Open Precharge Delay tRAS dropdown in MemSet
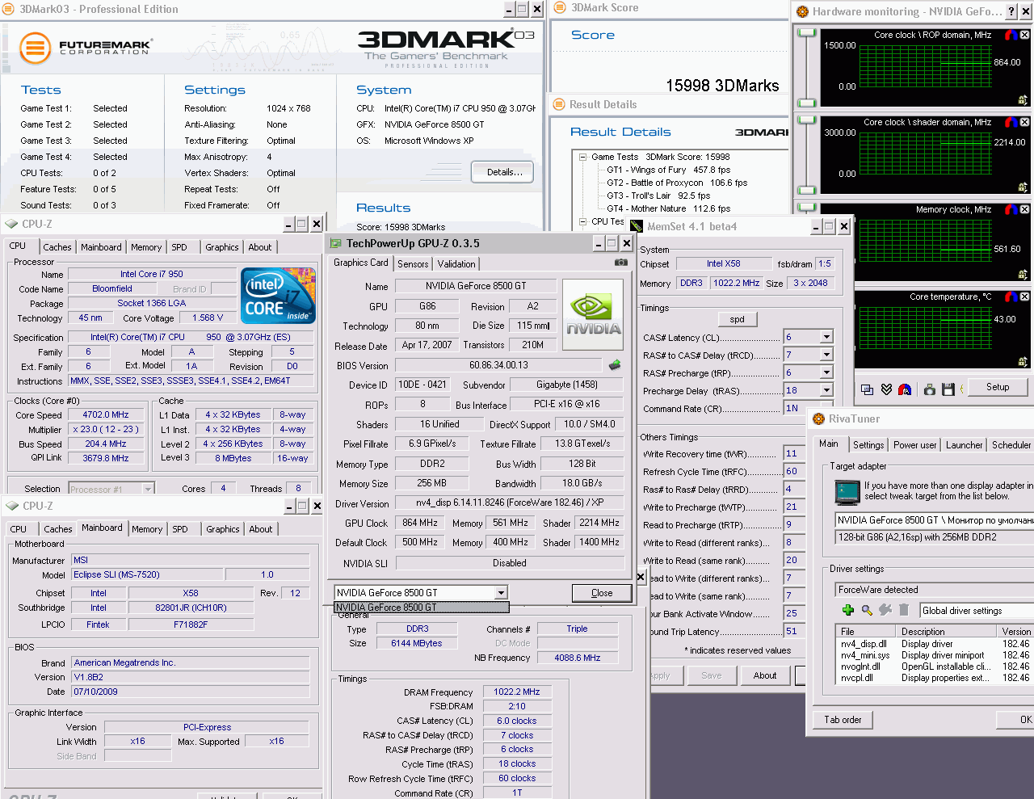Screen dimensions: 1034x799 point(826,390)
